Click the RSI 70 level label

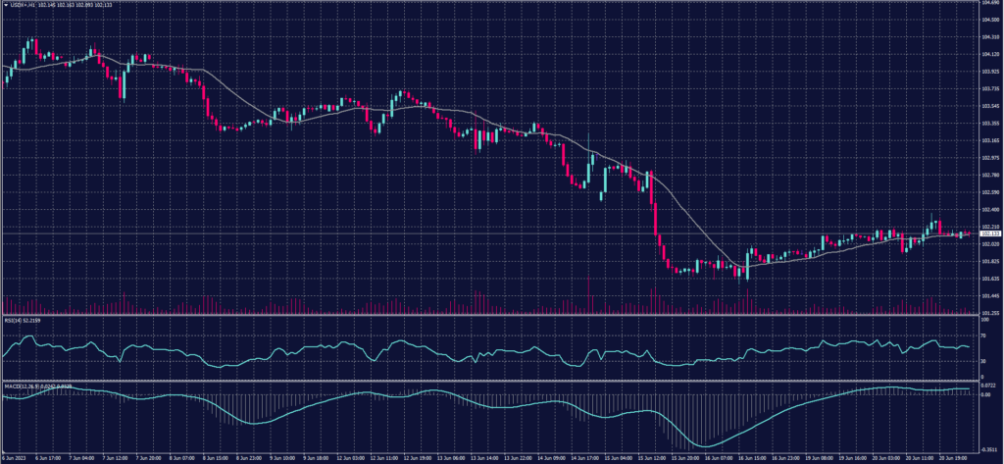tap(983, 335)
